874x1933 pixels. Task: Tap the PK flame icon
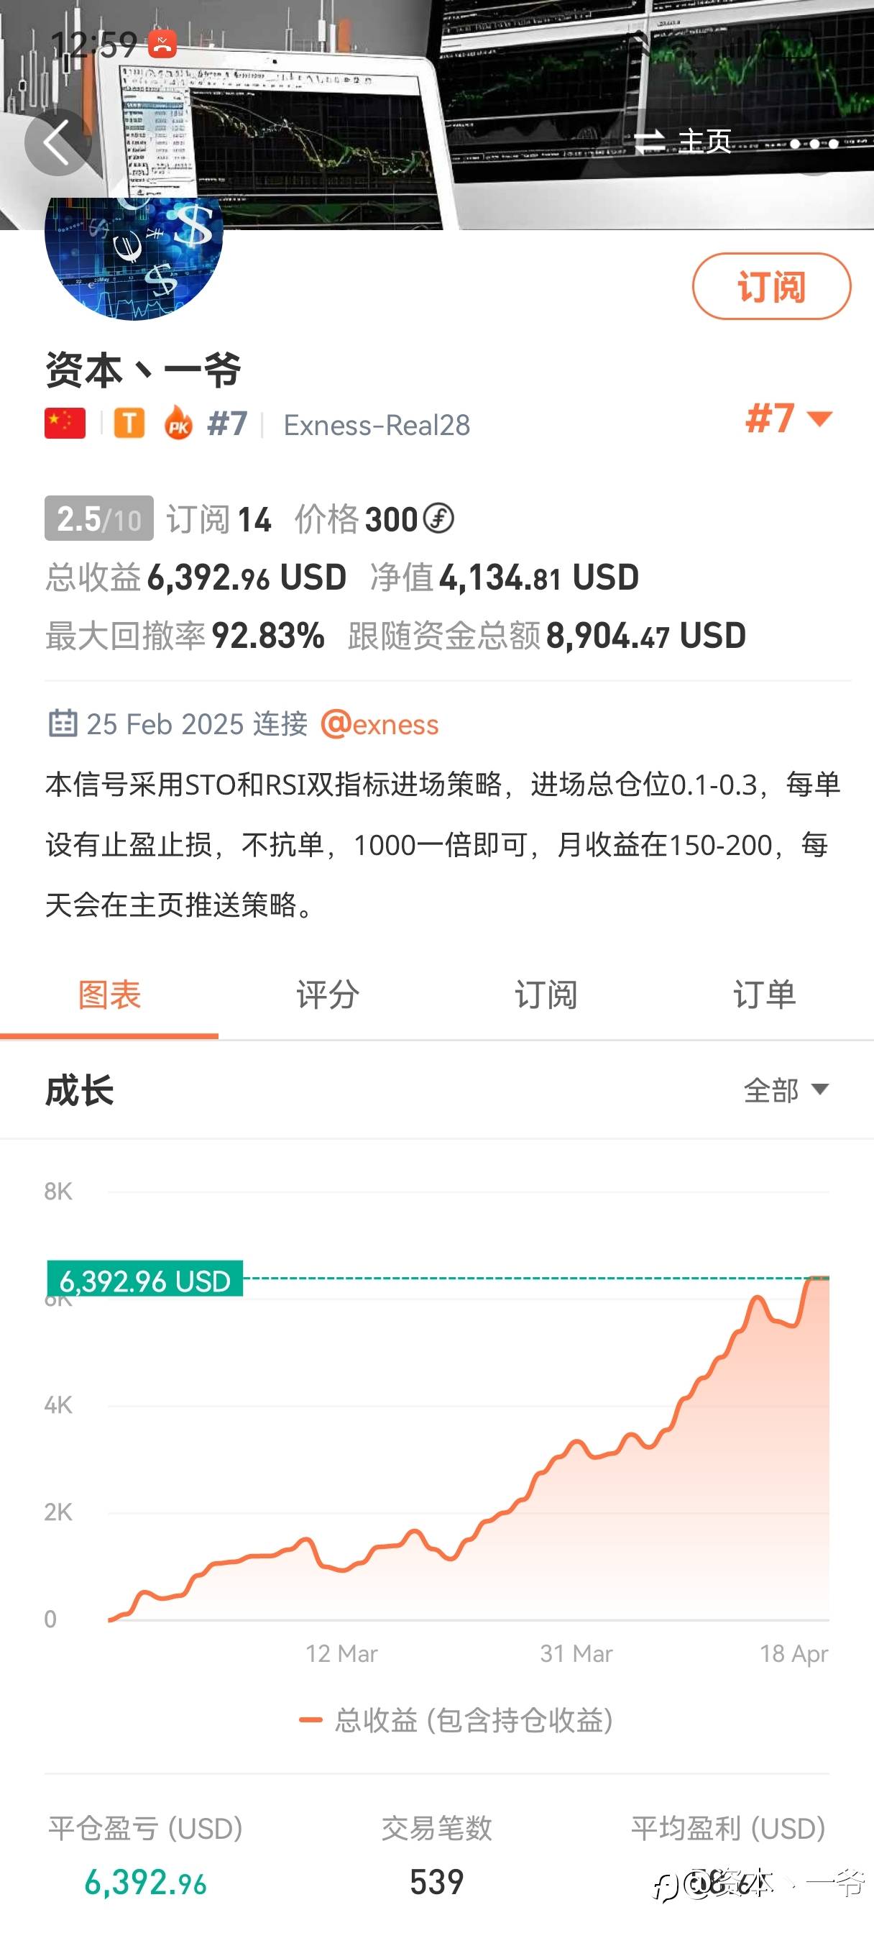(x=178, y=424)
